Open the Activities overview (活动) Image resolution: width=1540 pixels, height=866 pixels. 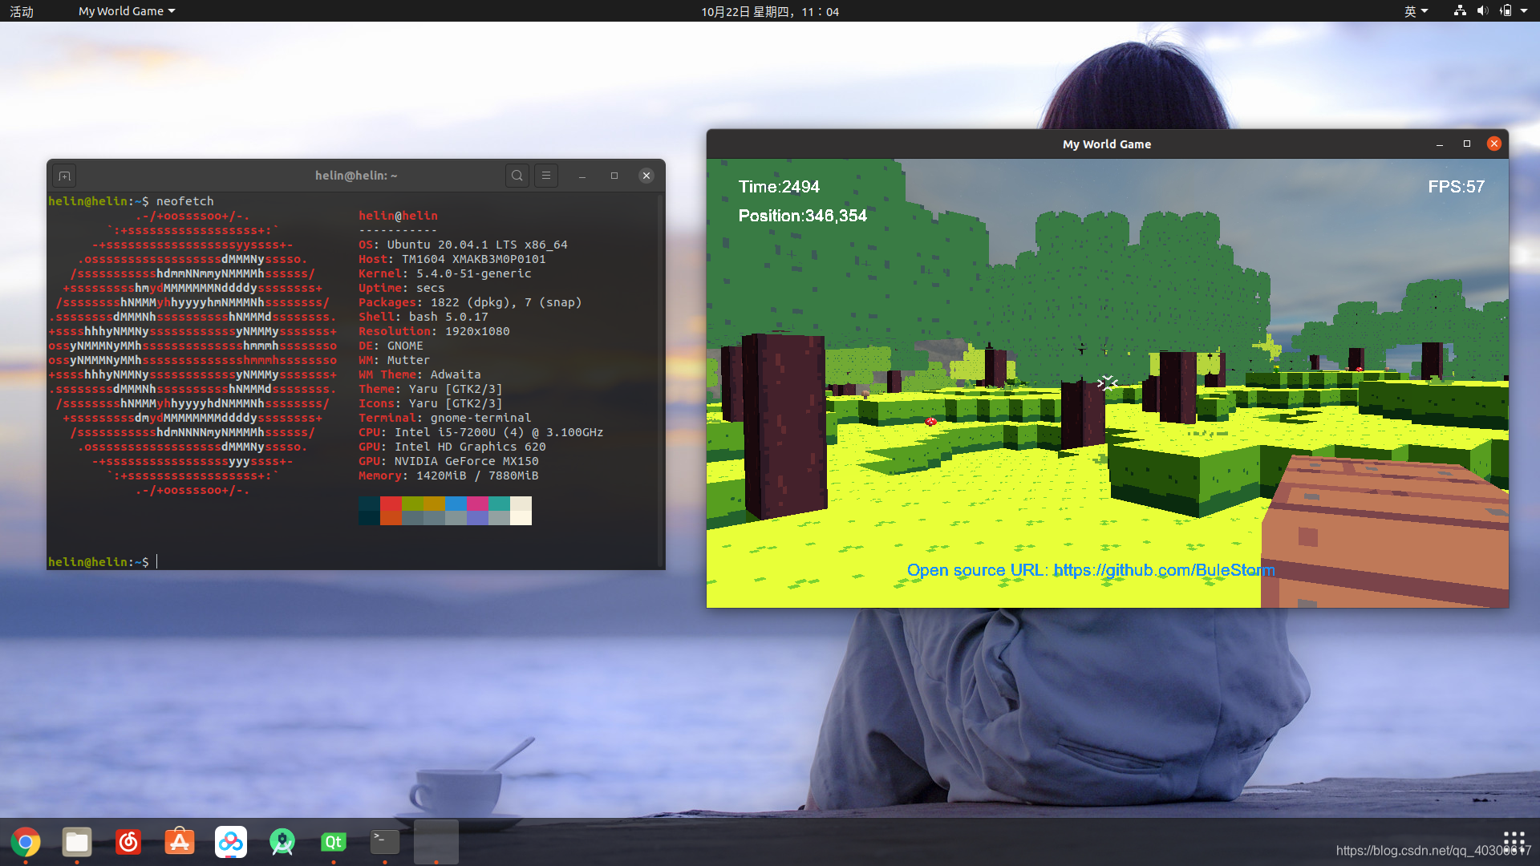[22, 11]
